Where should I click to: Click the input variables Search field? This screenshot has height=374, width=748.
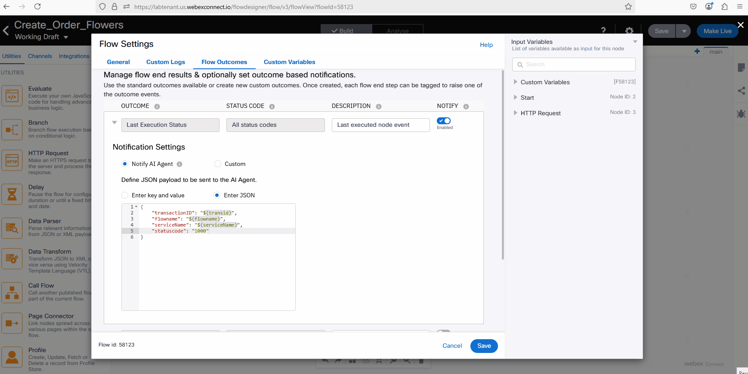[x=574, y=64]
